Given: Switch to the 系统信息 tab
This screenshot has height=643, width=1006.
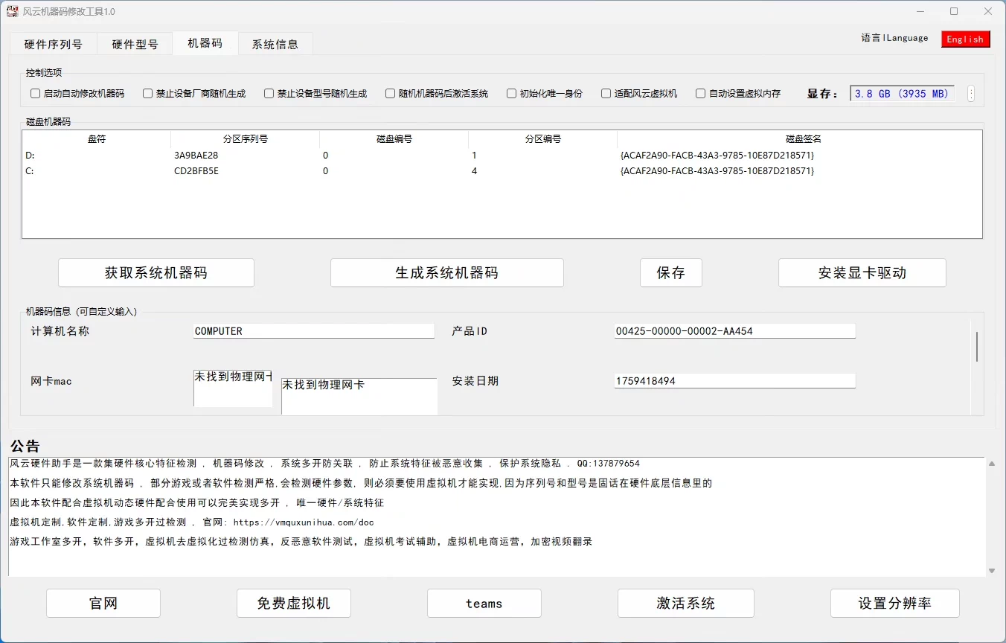Looking at the screenshot, I should tap(275, 43).
